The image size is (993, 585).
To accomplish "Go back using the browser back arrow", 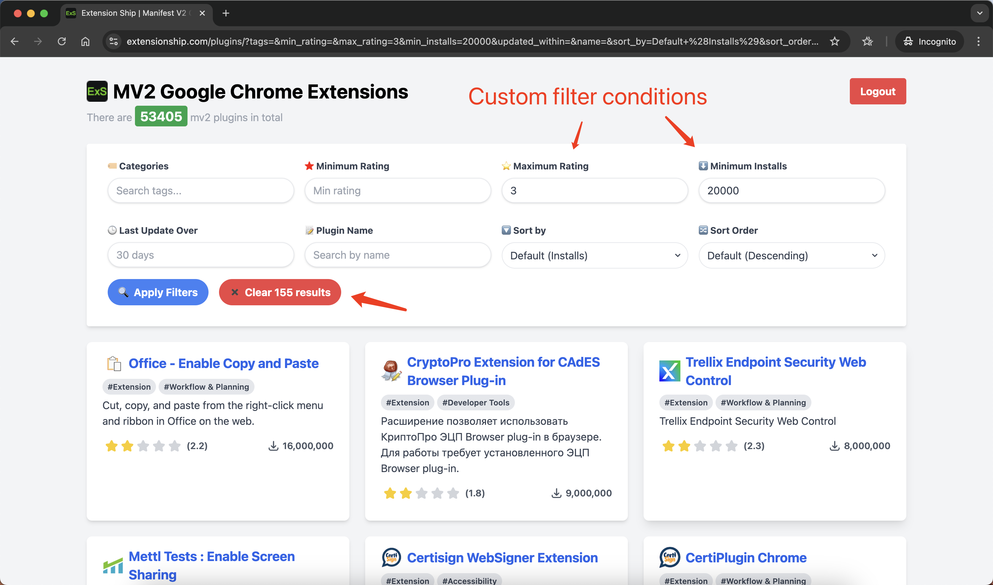I will pyautogui.click(x=14, y=41).
